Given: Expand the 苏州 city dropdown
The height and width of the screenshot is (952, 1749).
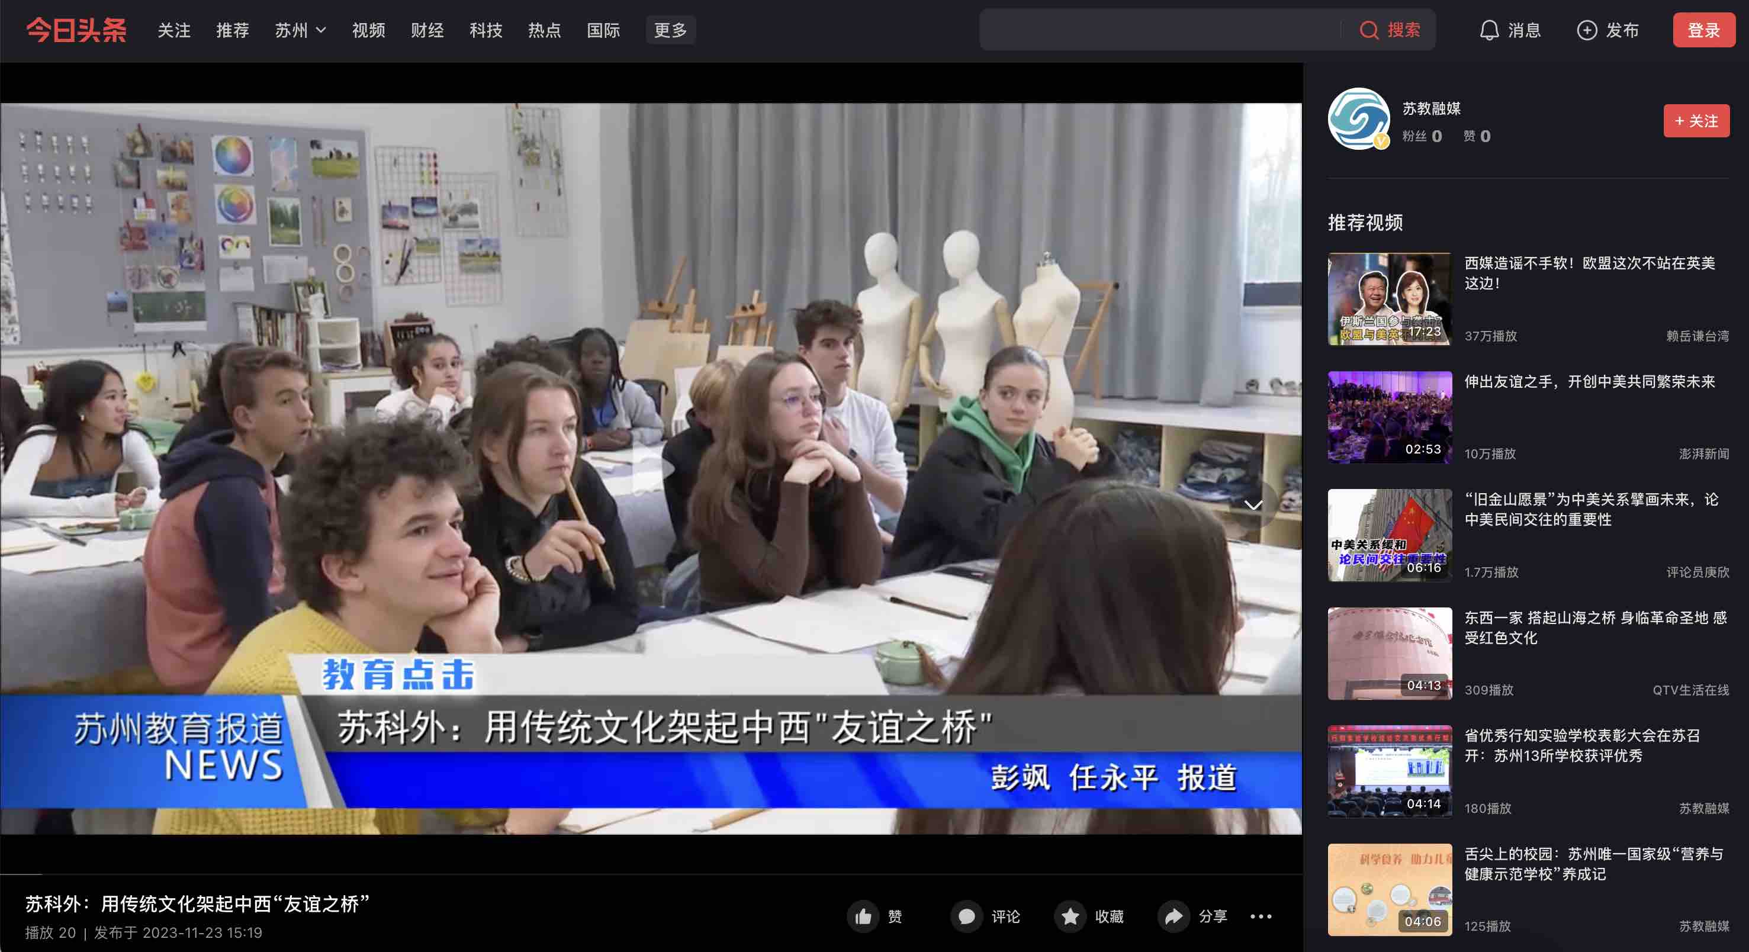Looking at the screenshot, I should (x=301, y=30).
